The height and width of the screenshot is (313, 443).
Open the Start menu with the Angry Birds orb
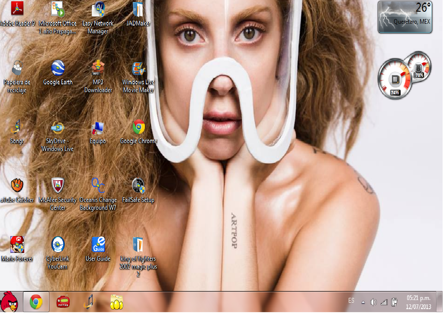pos(10,302)
